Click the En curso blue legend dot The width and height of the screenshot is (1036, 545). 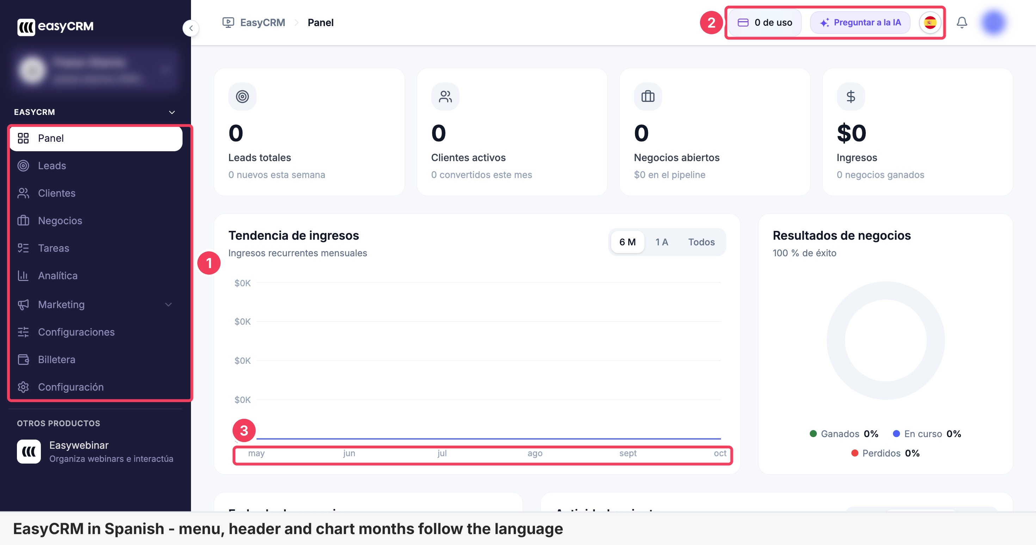tap(896, 434)
